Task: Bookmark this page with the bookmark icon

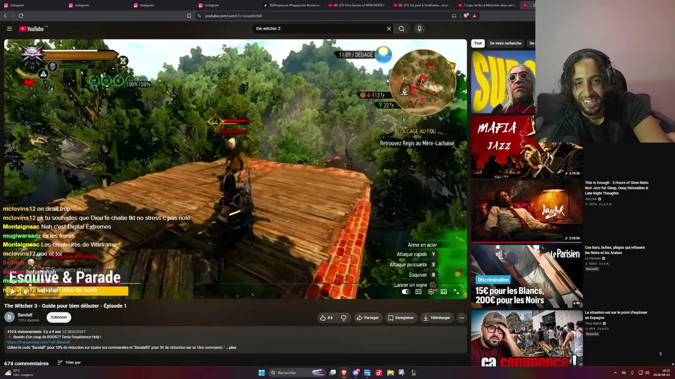Action: 189,16
